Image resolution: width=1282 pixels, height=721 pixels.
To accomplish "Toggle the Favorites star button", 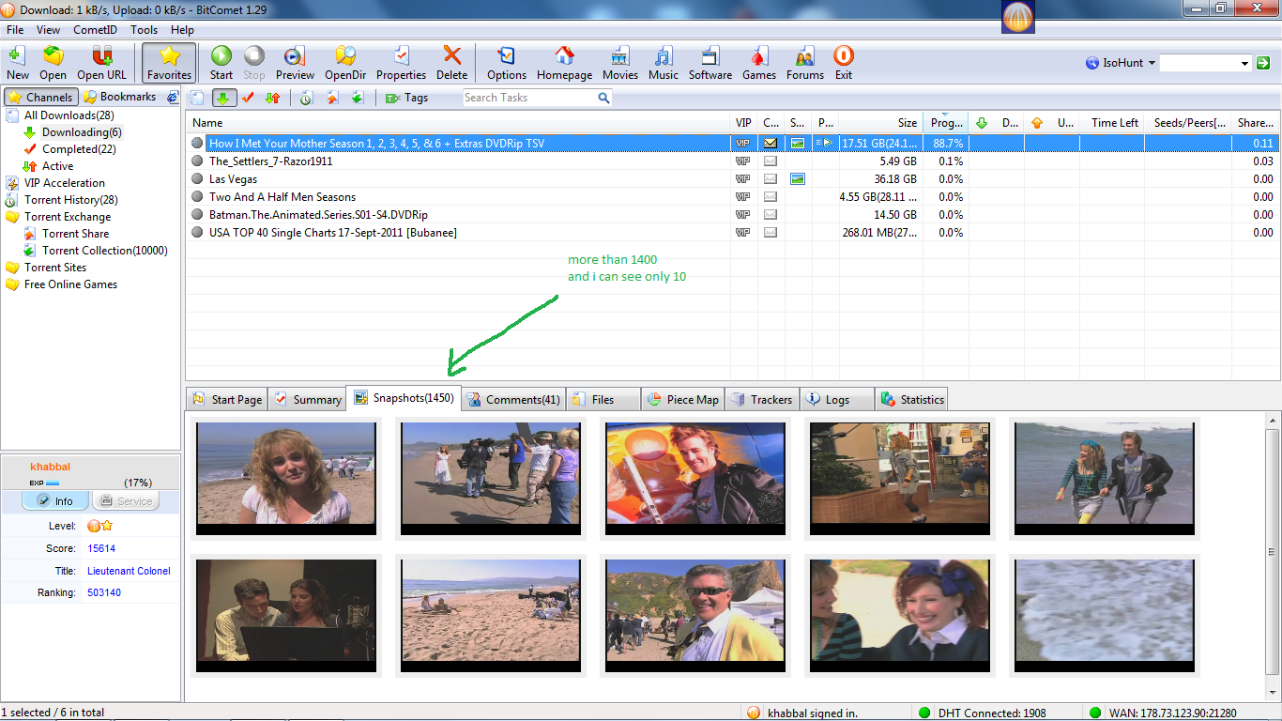I will [169, 63].
